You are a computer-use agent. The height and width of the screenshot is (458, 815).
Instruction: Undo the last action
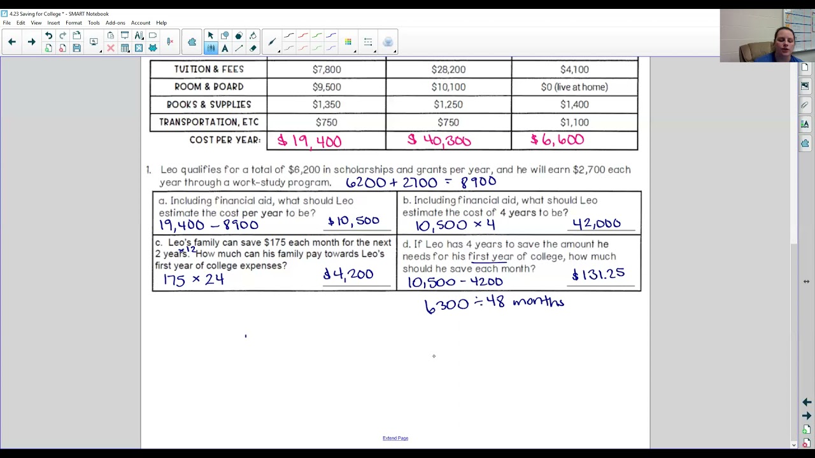point(48,36)
